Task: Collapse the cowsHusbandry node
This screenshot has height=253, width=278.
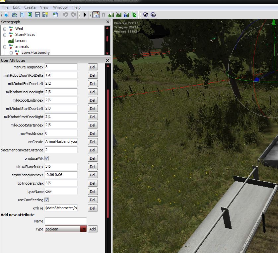Action: [11, 53]
